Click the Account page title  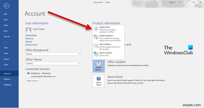[x=35, y=14]
